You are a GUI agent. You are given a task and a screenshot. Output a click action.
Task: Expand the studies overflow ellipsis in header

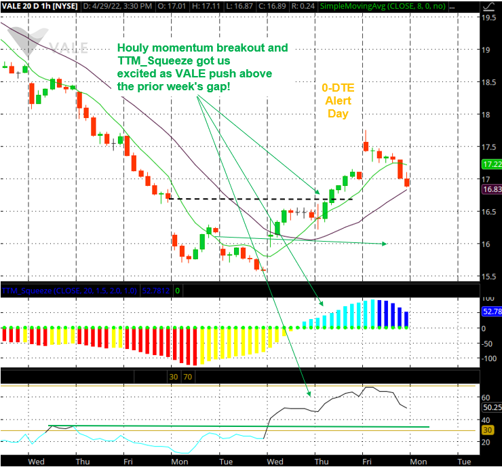click(x=452, y=6)
